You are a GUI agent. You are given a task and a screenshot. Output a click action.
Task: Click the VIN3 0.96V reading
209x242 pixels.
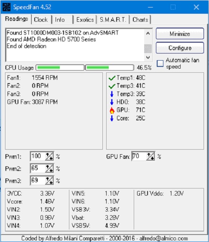pos(31,218)
